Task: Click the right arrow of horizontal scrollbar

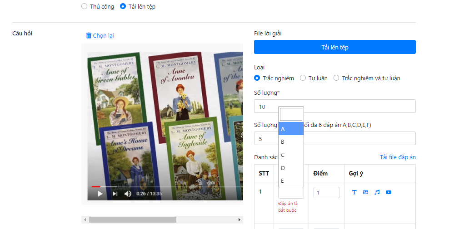Action: (x=239, y=220)
